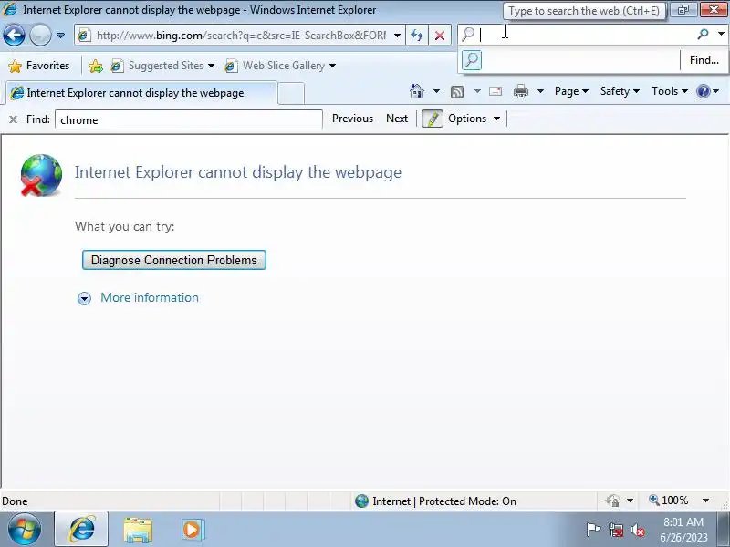This screenshot has height=547, width=730.
Task: Expand the zoom level dropdown arrow
Action: click(x=705, y=501)
